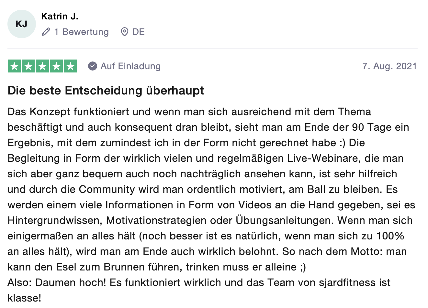The height and width of the screenshot is (308, 428).
Task: Click the DE country label
Action: (x=139, y=32)
